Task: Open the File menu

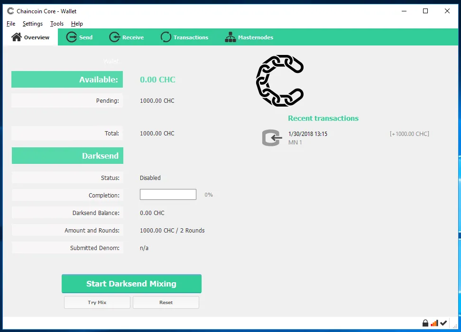Action: point(11,24)
